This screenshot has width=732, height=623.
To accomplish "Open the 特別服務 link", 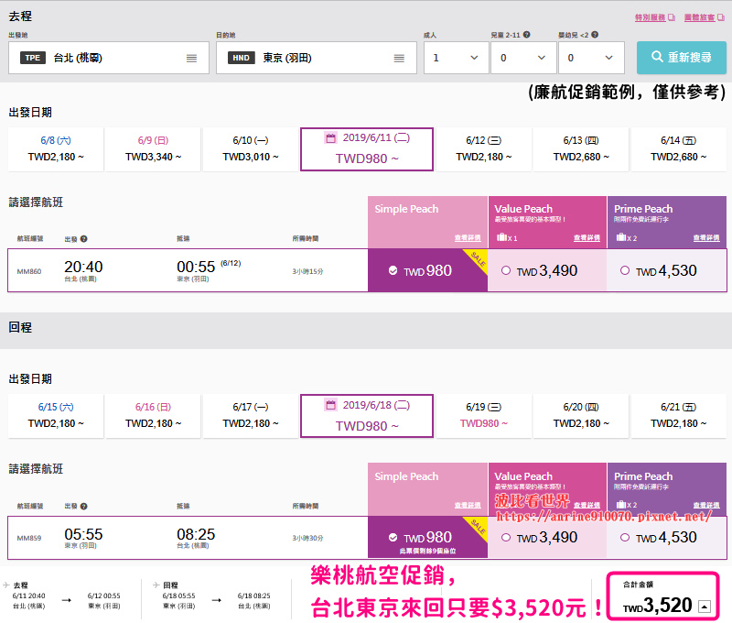I will pyautogui.click(x=650, y=17).
